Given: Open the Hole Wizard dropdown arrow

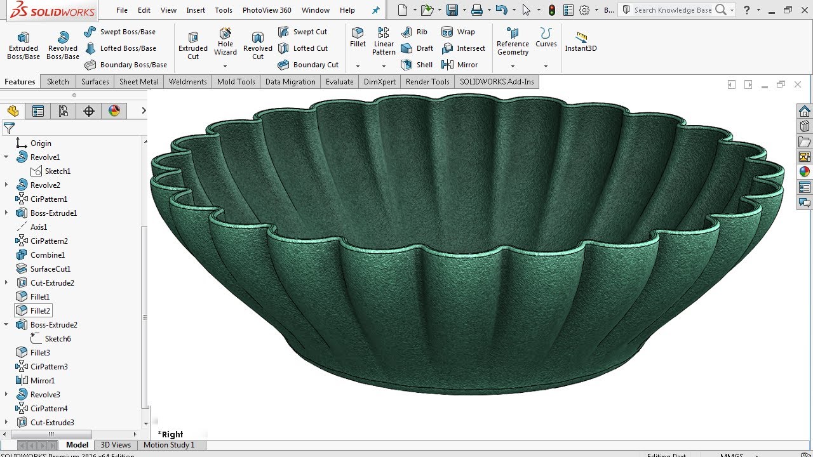Looking at the screenshot, I should [x=225, y=66].
